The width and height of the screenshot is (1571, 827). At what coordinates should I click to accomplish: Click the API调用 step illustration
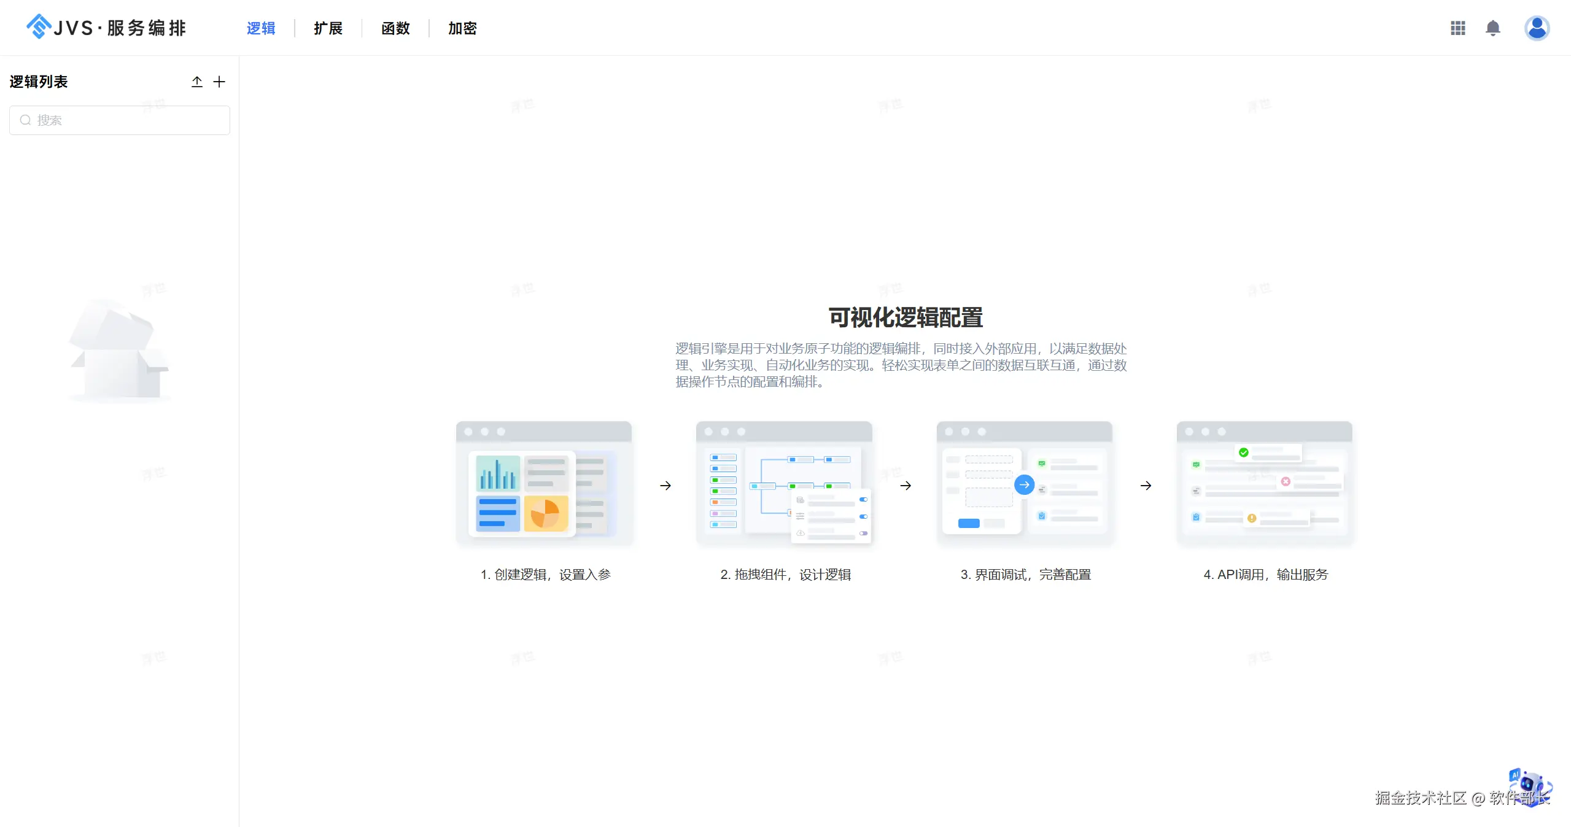click(1264, 484)
